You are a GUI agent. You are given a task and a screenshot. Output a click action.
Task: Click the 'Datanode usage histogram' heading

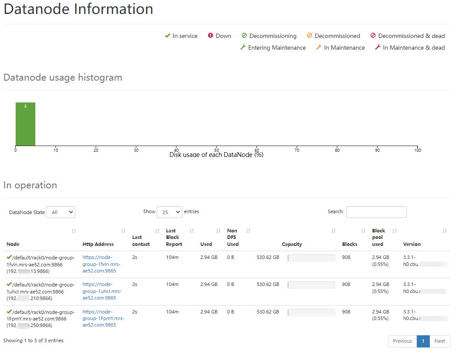tap(63, 78)
